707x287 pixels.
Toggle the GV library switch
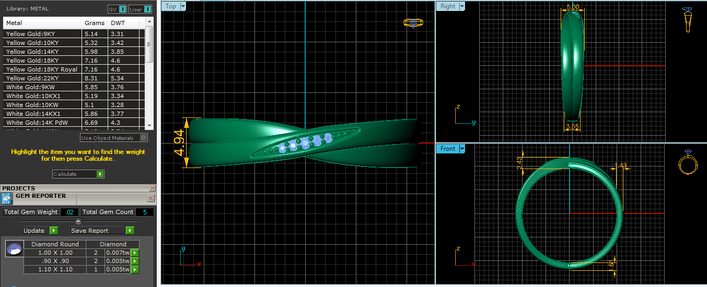(x=117, y=9)
